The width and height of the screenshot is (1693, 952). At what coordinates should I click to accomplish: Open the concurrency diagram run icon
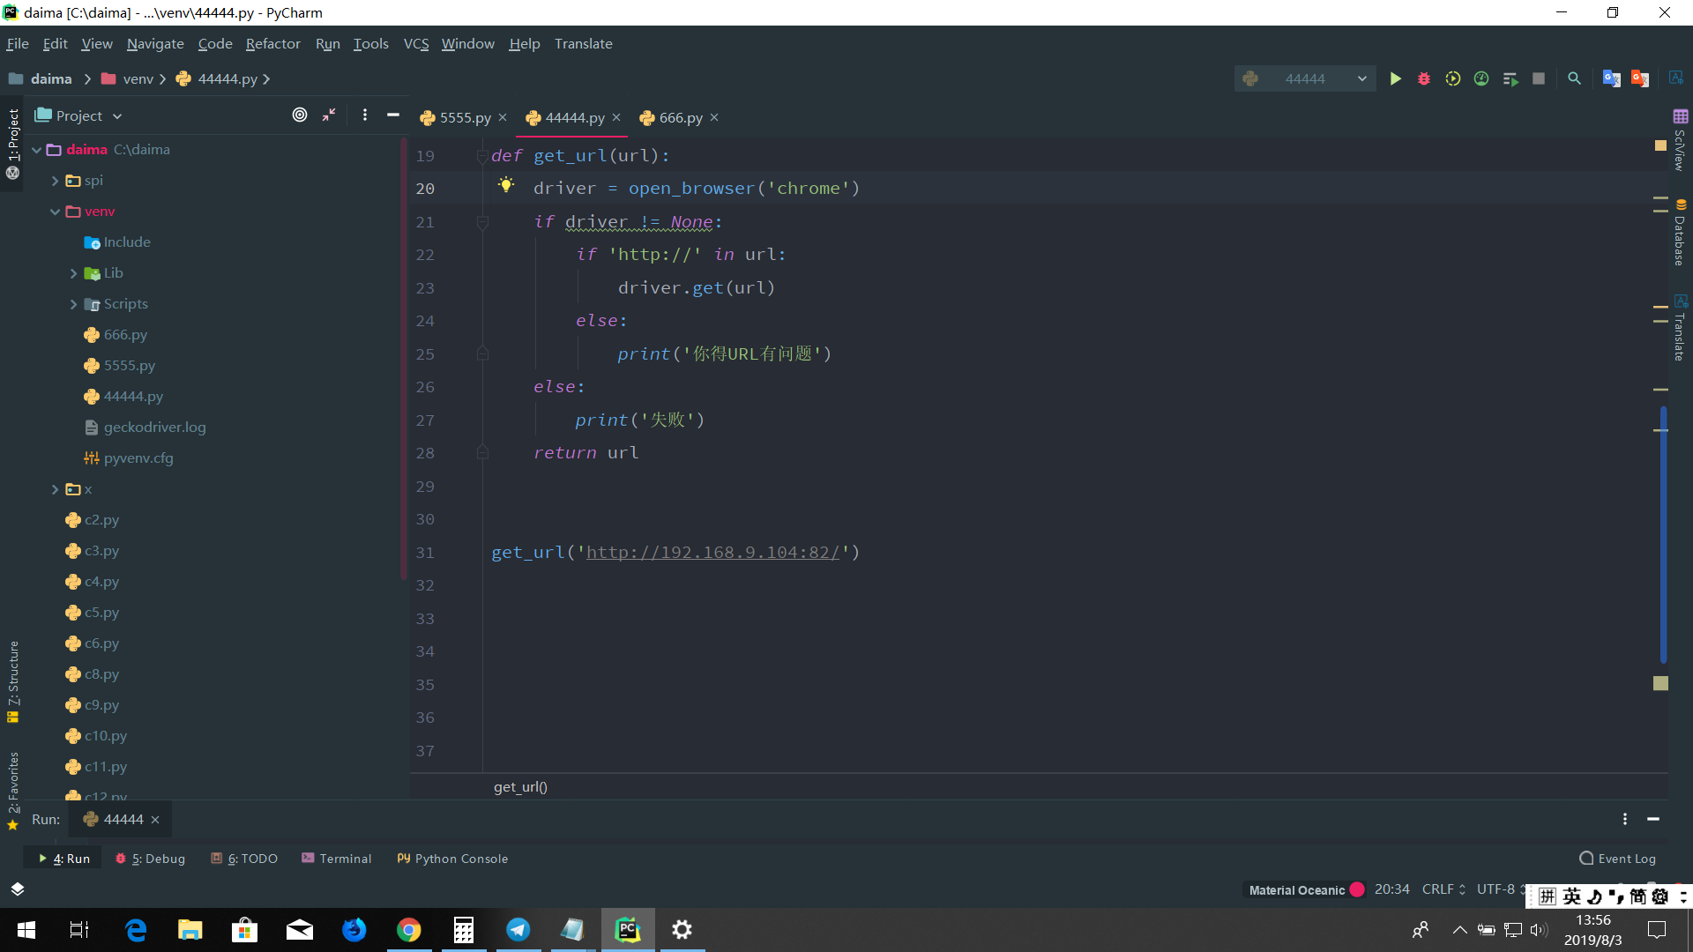click(1510, 78)
